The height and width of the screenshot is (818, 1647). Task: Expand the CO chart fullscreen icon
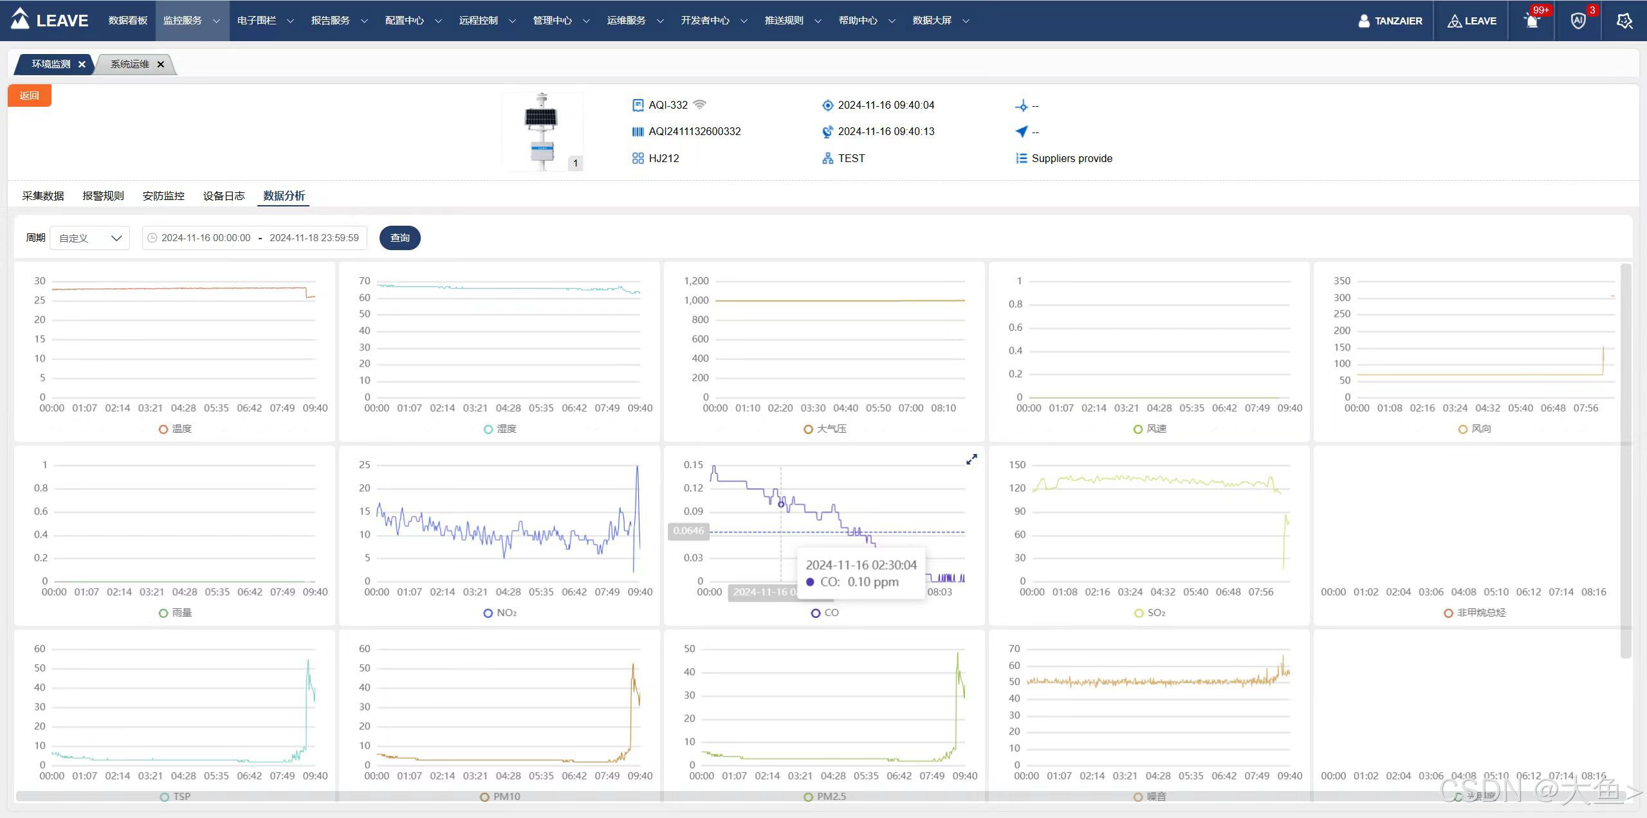pyautogui.click(x=971, y=459)
